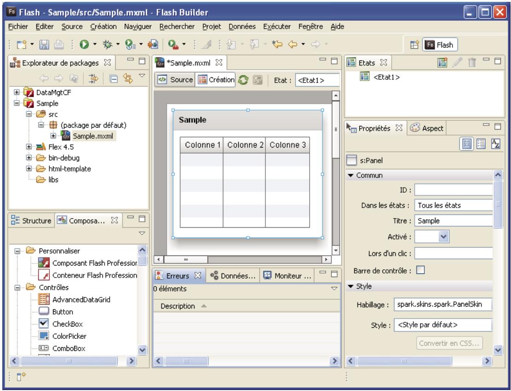The image size is (511, 391).
Task: Collapse the src folder node
Action: click(x=29, y=114)
